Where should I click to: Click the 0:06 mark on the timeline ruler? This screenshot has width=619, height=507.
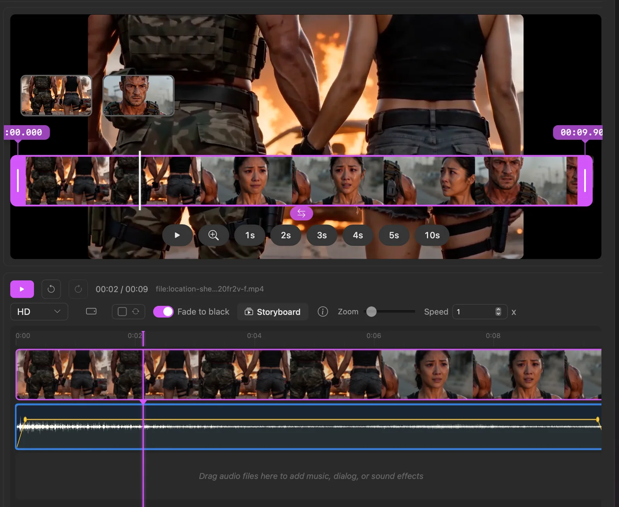click(x=374, y=335)
